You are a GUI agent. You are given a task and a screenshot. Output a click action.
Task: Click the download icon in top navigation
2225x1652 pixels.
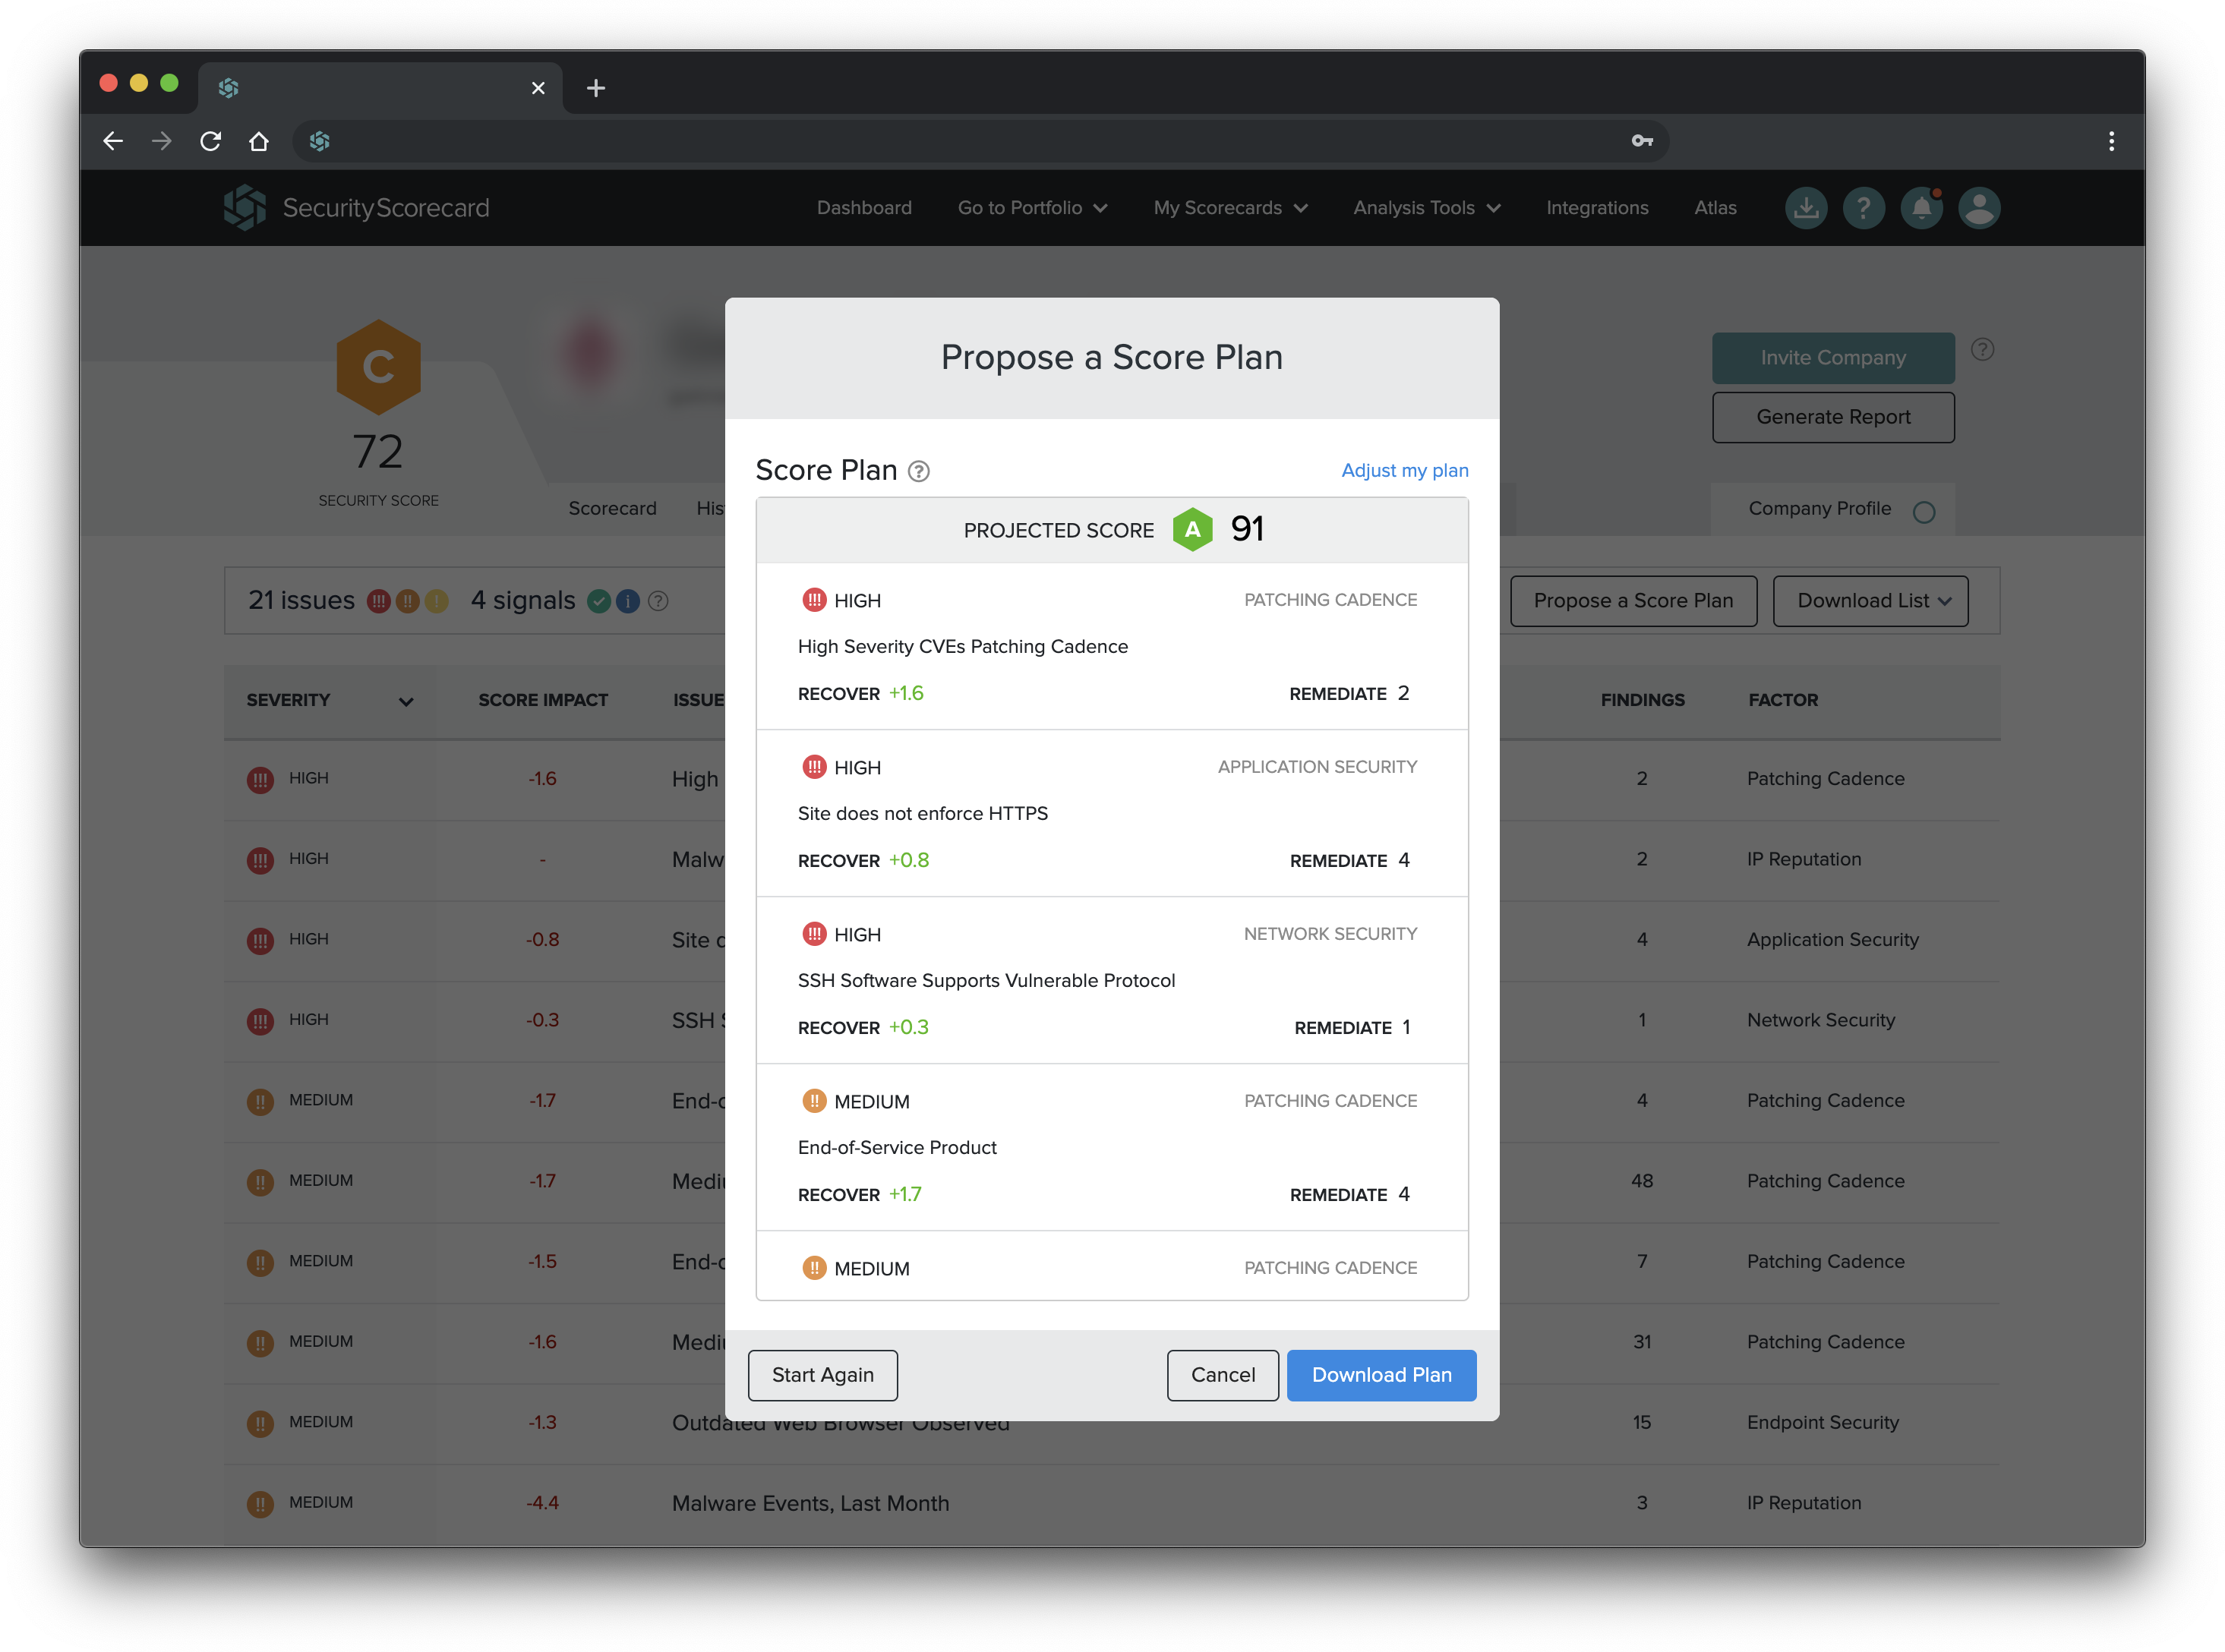pos(1805,208)
